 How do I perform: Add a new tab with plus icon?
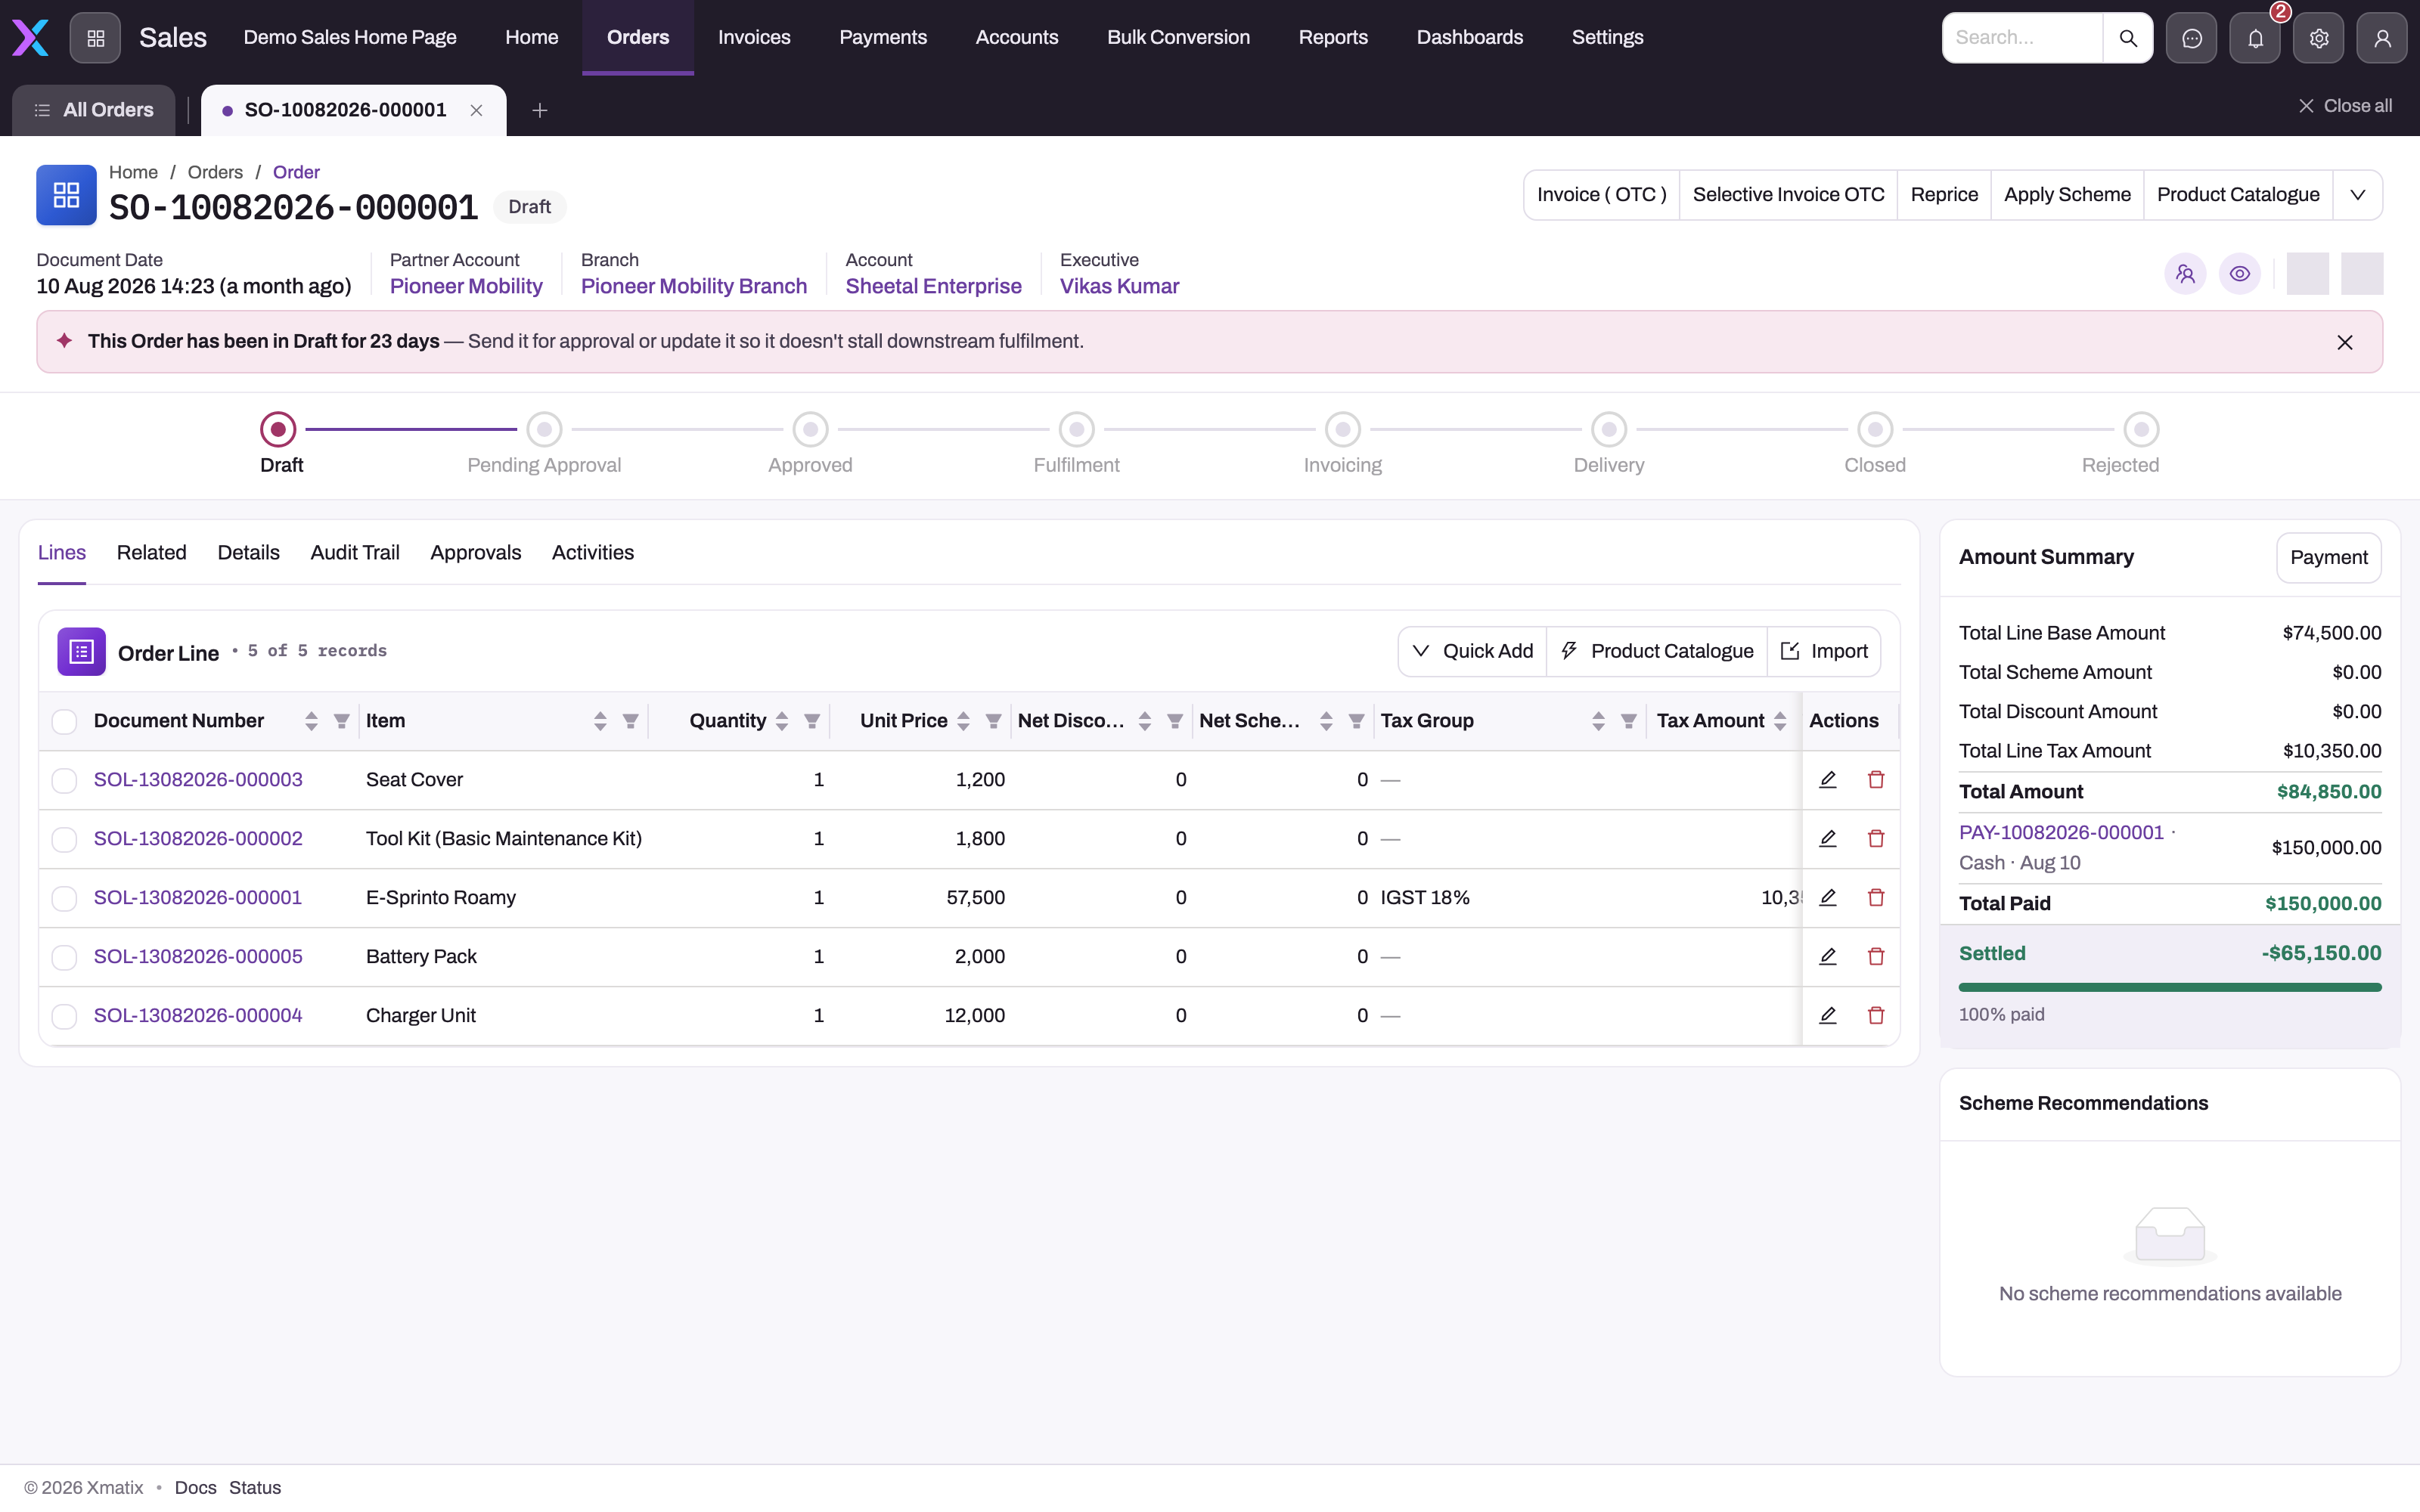[x=539, y=110]
